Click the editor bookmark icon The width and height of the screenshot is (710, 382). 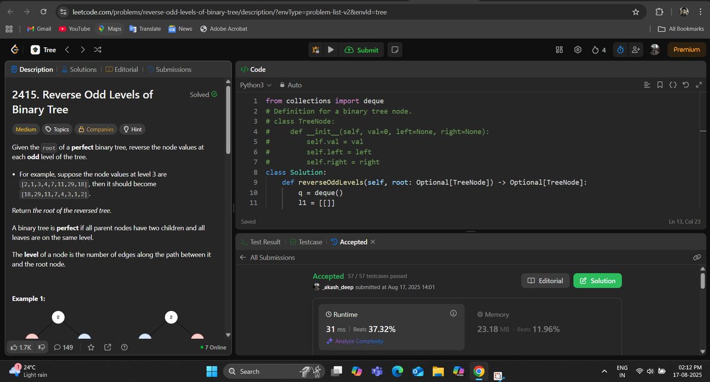click(x=660, y=85)
